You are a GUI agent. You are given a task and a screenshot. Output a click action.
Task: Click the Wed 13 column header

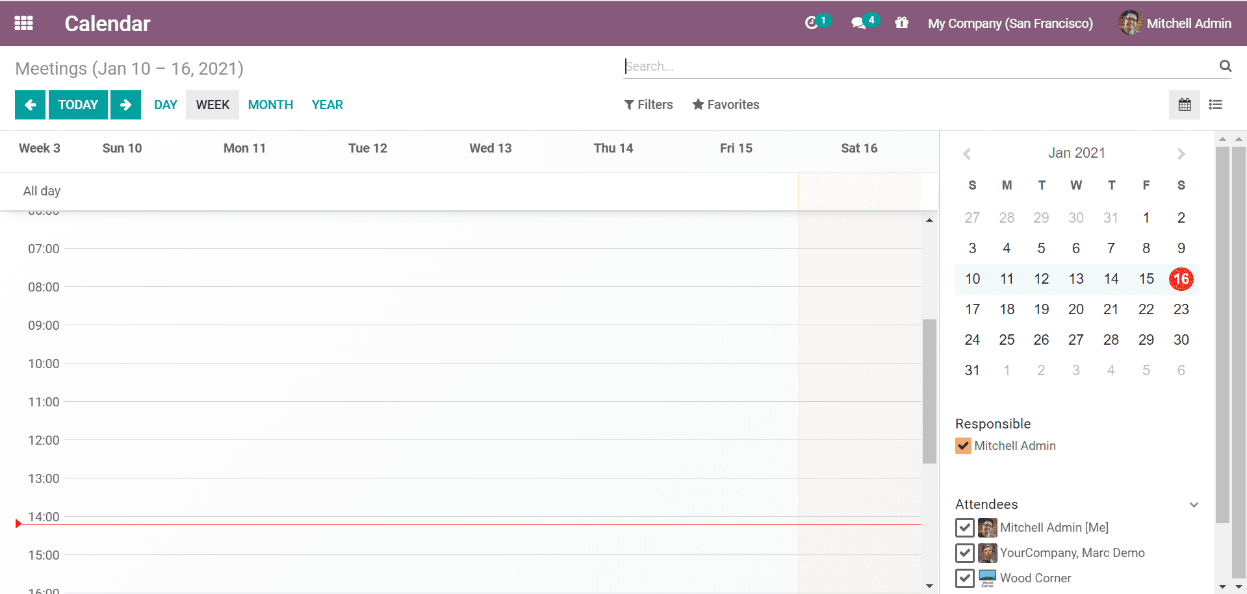click(491, 148)
